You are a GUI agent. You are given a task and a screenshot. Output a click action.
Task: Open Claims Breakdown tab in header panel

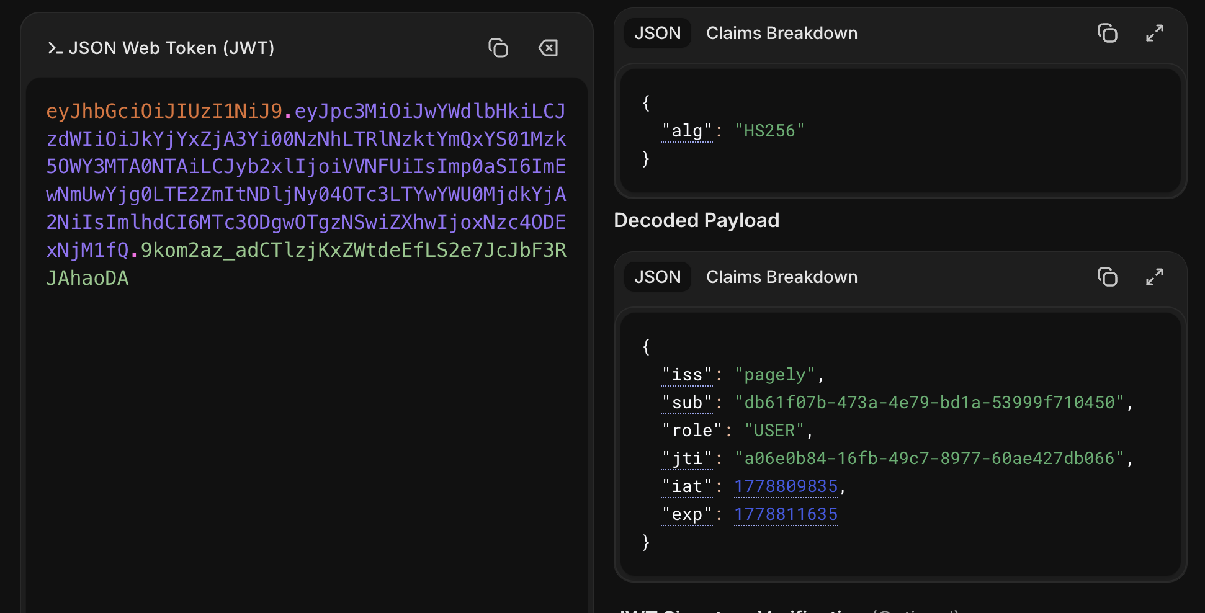(782, 33)
